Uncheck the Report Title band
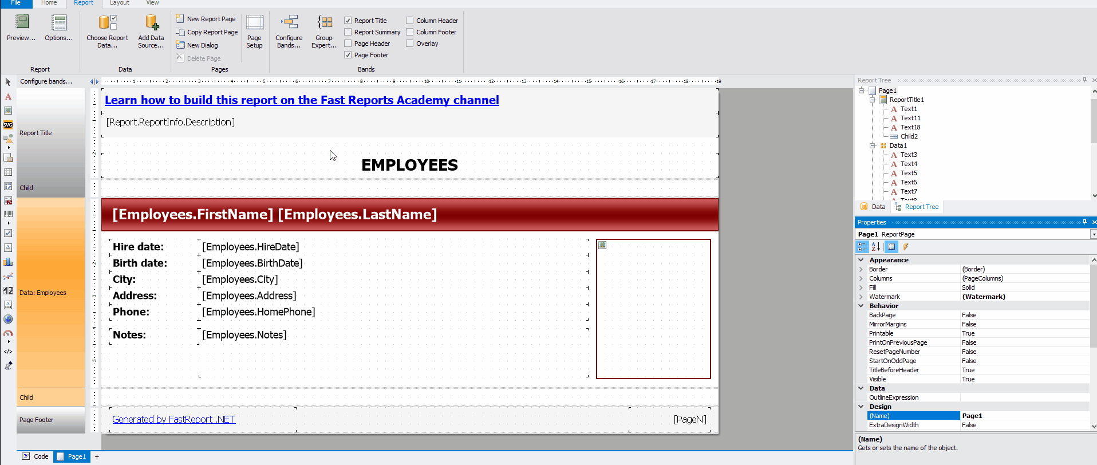This screenshot has width=1097, height=465. (x=348, y=21)
